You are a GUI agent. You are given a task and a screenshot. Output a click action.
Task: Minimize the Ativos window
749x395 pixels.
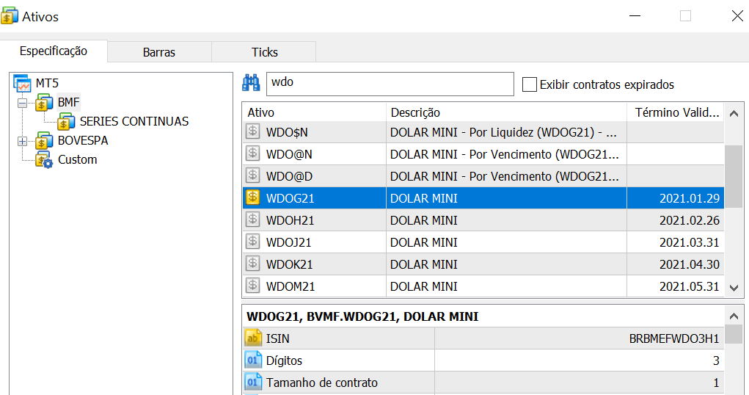pos(635,15)
